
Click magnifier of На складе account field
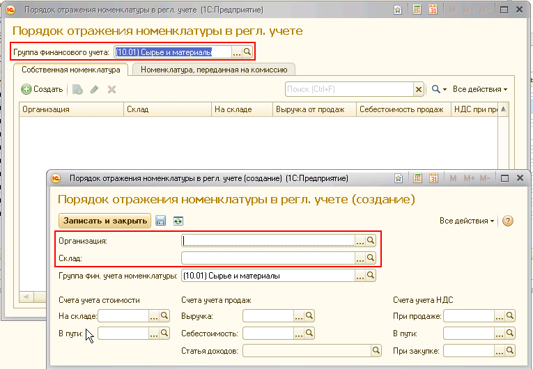point(164,316)
